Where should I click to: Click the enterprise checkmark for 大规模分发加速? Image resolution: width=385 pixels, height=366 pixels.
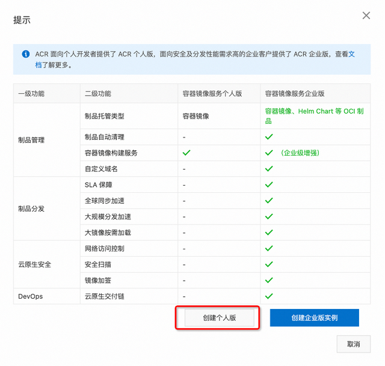click(x=269, y=216)
